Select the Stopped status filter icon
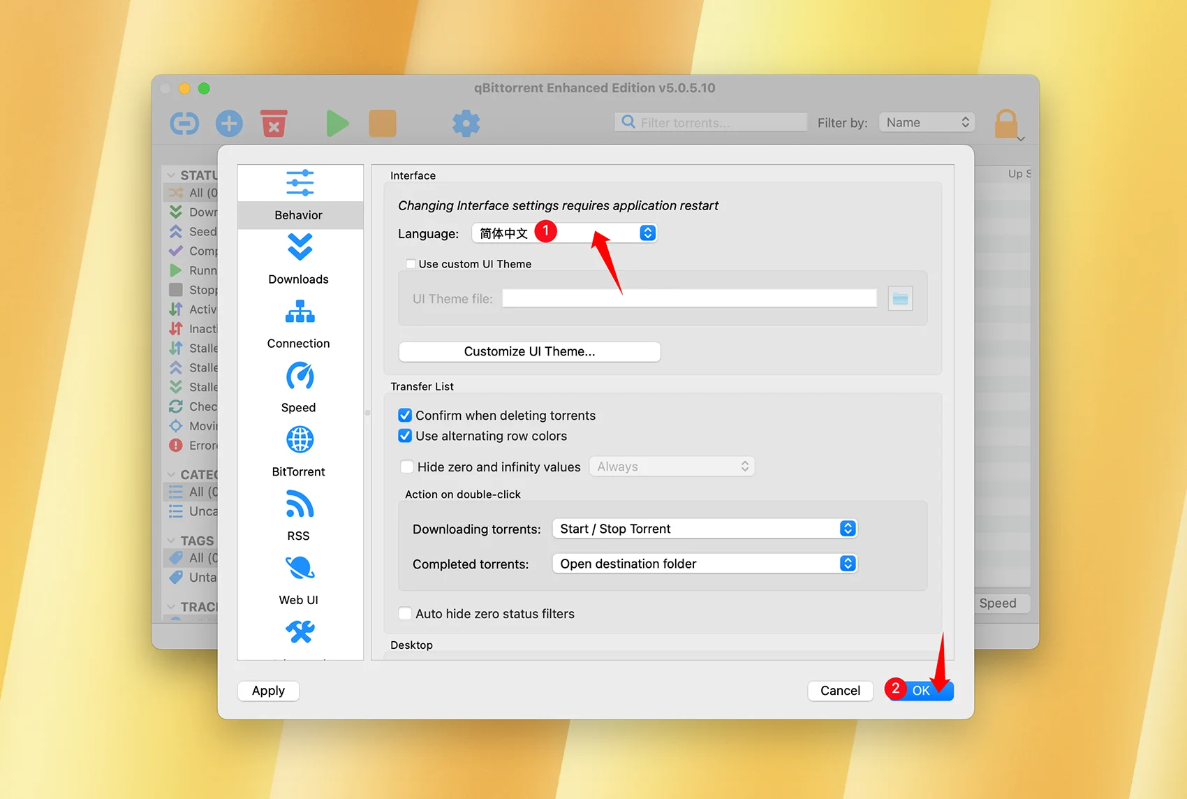 176,289
